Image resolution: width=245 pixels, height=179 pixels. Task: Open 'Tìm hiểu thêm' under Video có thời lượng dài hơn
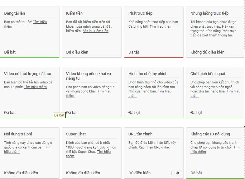[35, 87]
